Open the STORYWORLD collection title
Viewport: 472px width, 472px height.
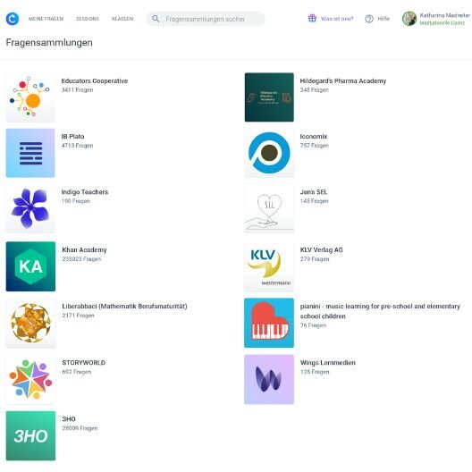point(84,362)
